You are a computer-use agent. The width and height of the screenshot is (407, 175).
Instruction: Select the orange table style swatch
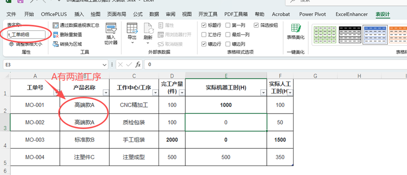399,35
